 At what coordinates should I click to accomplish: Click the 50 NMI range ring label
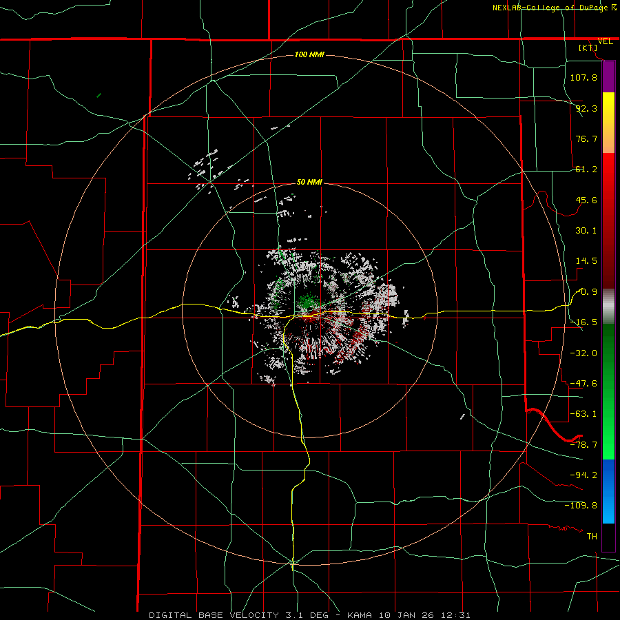[x=309, y=182]
